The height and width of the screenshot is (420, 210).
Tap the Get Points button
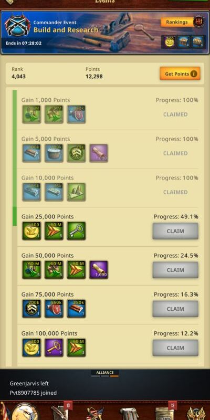(x=180, y=73)
